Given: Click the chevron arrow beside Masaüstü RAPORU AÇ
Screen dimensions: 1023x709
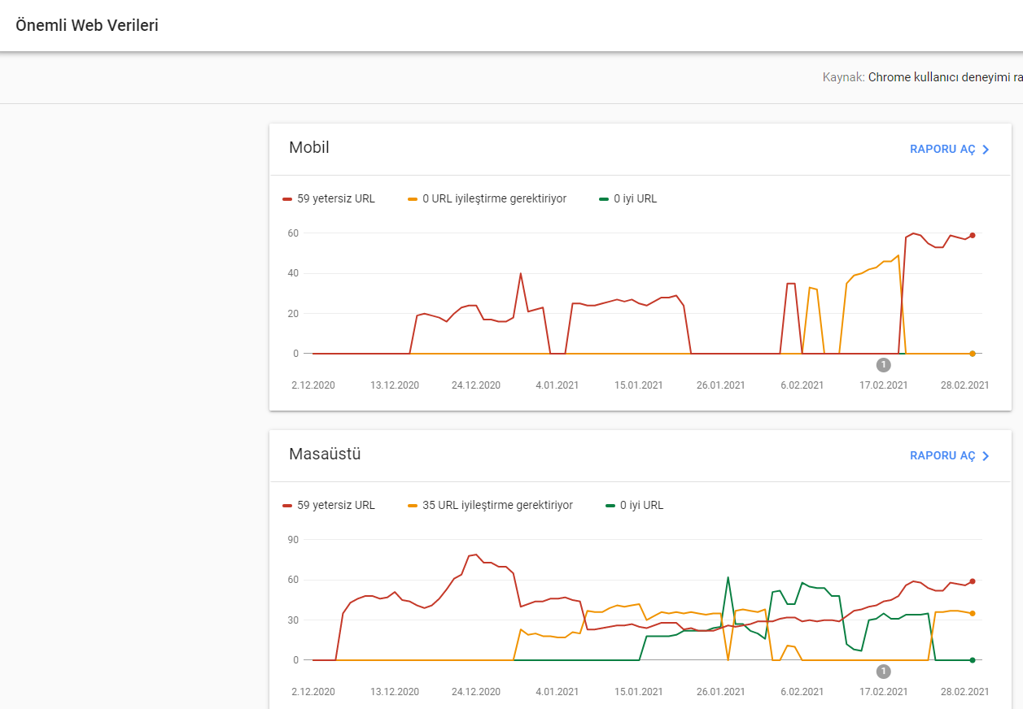Looking at the screenshot, I should click(986, 456).
